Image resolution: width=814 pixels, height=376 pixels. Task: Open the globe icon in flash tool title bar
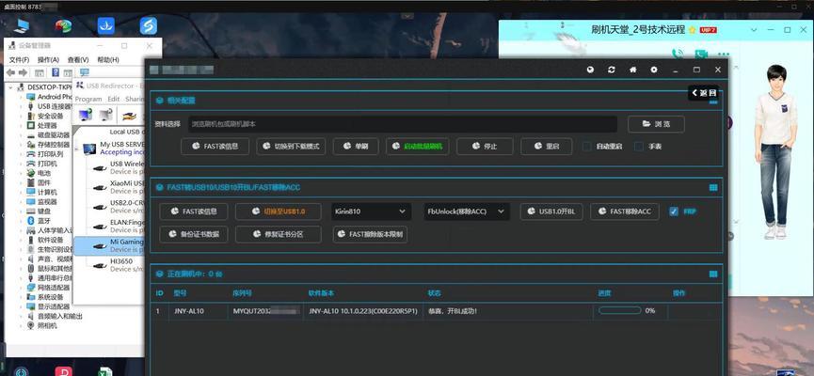pyautogui.click(x=590, y=70)
